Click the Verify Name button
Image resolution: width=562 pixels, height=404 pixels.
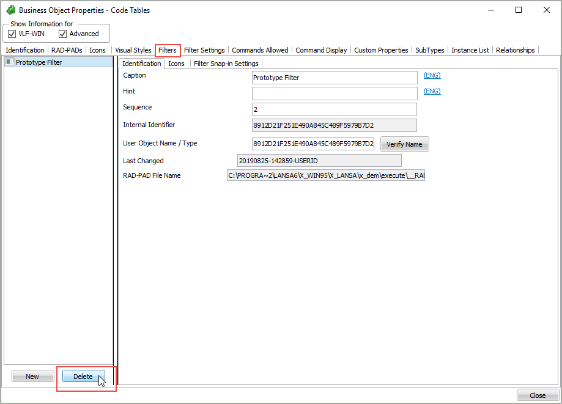point(404,144)
